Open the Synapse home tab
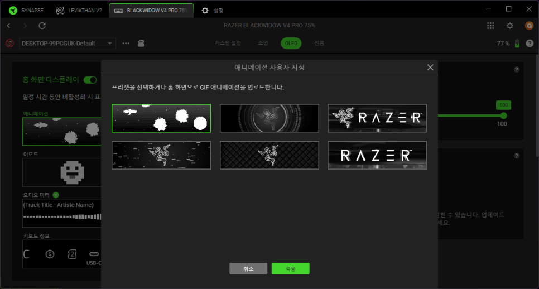Image resolution: width=539 pixels, height=289 pixels. tap(26, 10)
